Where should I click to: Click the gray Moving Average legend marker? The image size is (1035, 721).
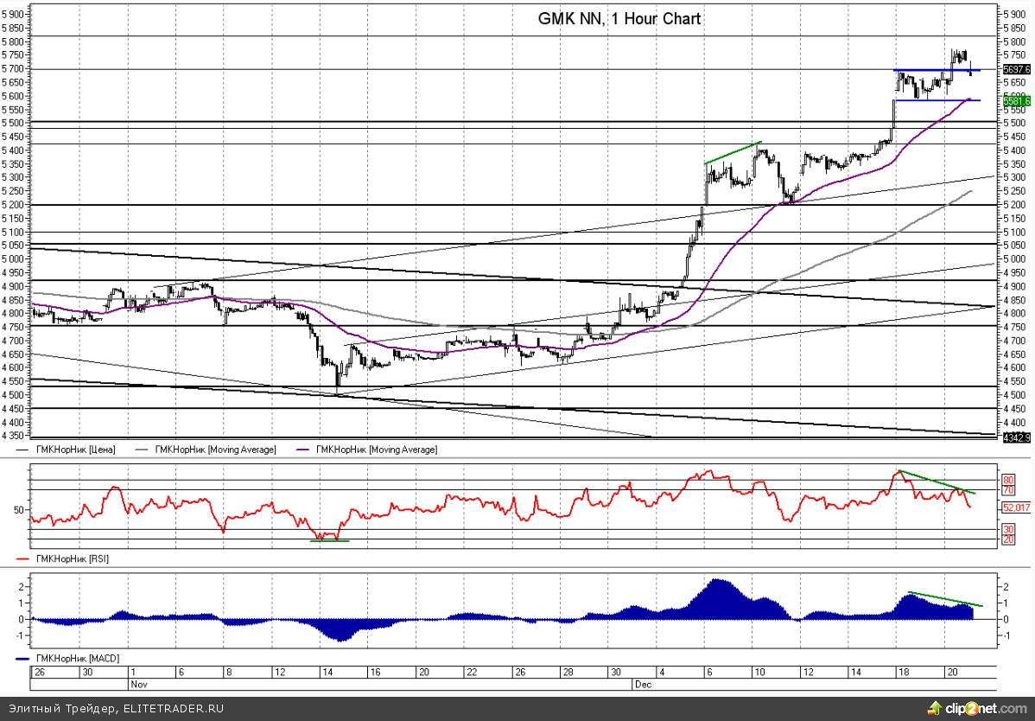point(143,450)
